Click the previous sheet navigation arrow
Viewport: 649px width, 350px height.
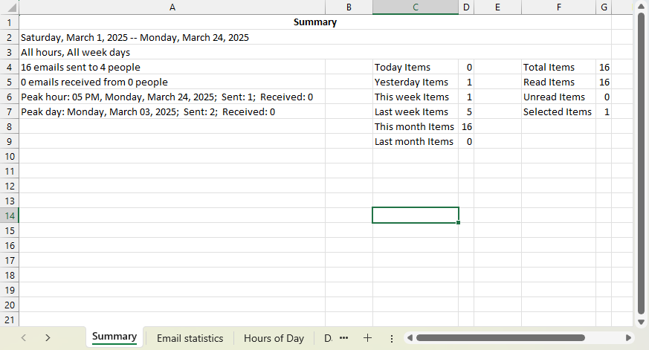[24, 337]
